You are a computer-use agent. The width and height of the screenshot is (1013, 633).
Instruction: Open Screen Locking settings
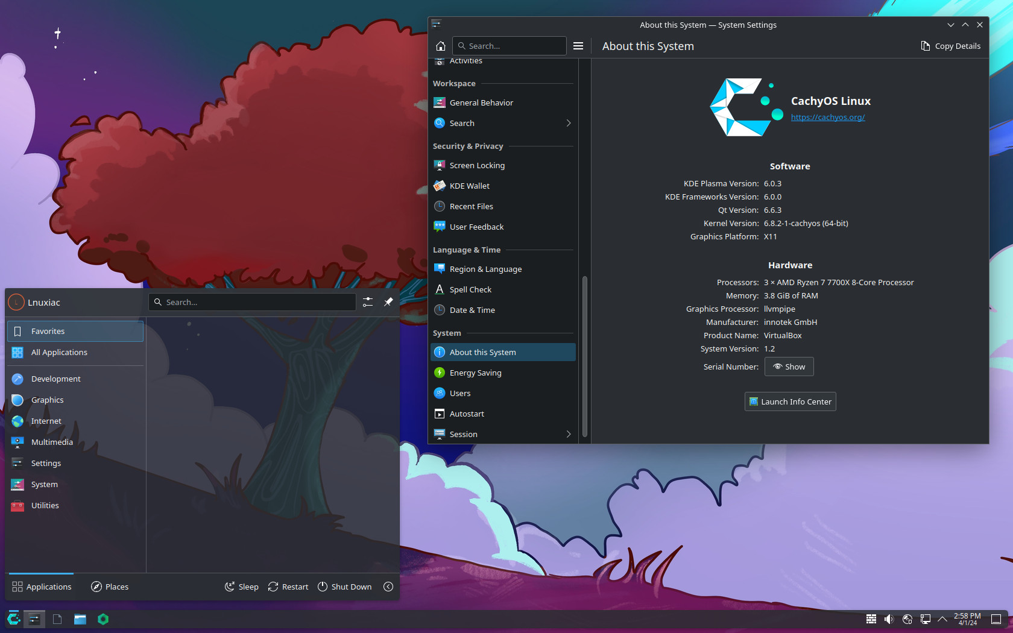[x=503, y=165]
